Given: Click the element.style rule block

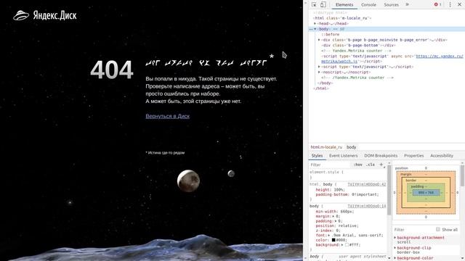Looking at the screenshot, I should click(347, 175).
